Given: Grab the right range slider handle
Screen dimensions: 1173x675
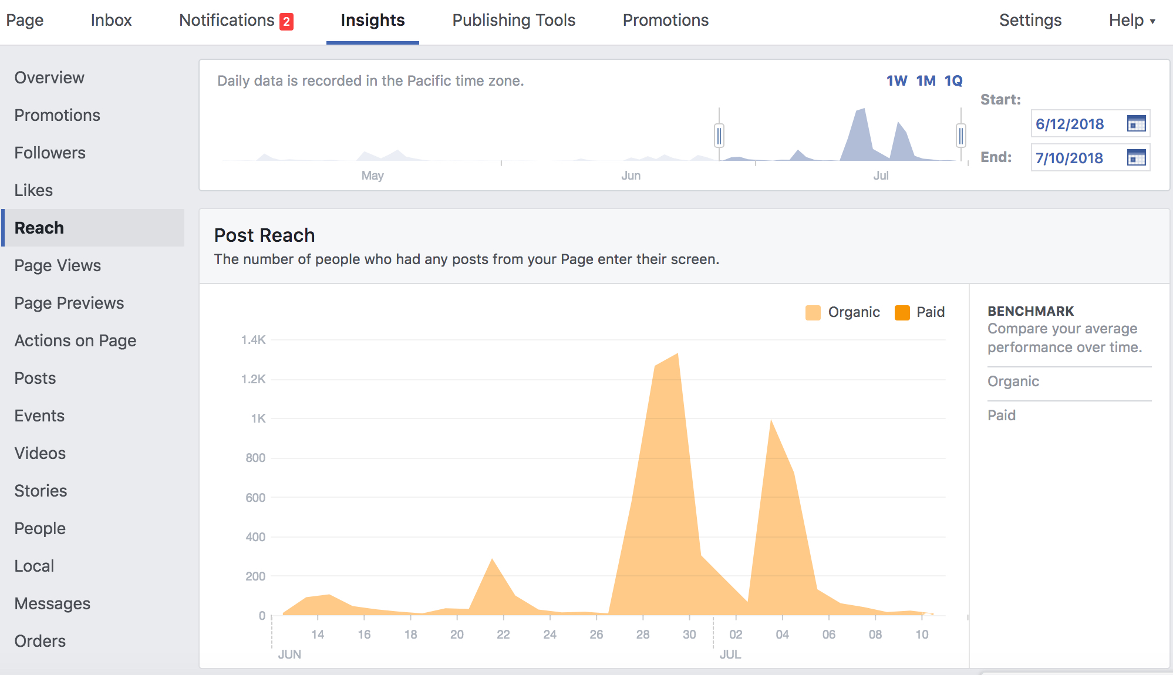Looking at the screenshot, I should [961, 136].
